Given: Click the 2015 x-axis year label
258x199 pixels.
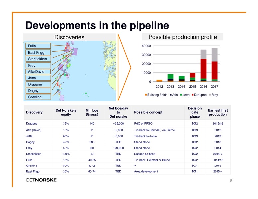Looking at the screenshot, I should (x=193, y=86).
